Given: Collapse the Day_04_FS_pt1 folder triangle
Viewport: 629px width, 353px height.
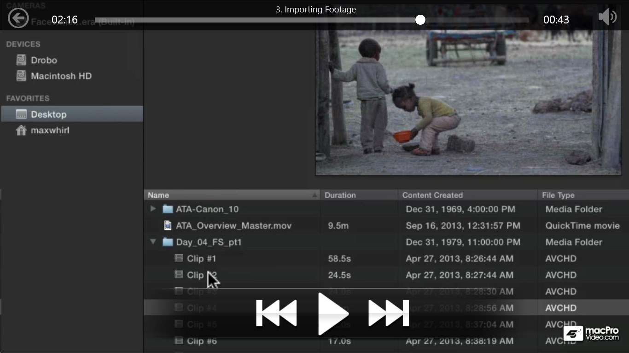Looking at the screenshot, I should 153,242.
